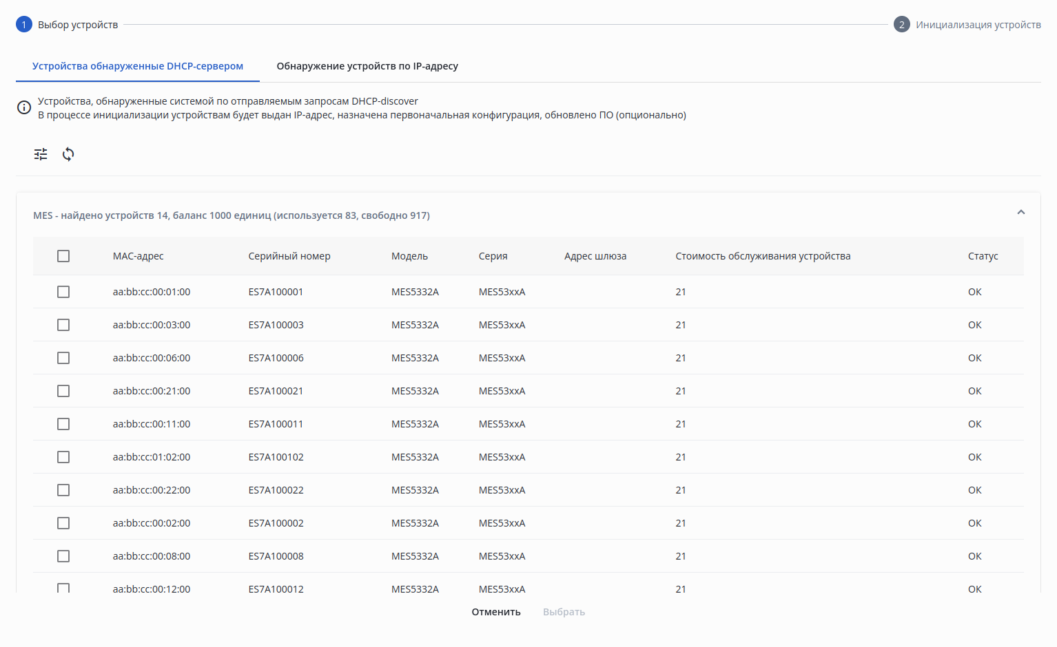Select the checkbox for serial ES7A100022

coord(63,490)
